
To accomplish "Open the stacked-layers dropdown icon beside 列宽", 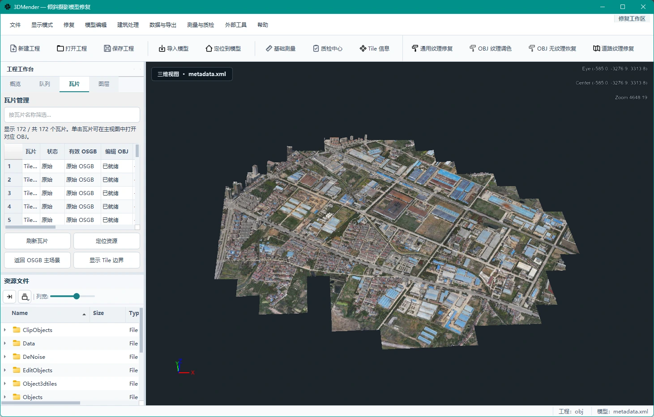I will [x=25, y=297].
